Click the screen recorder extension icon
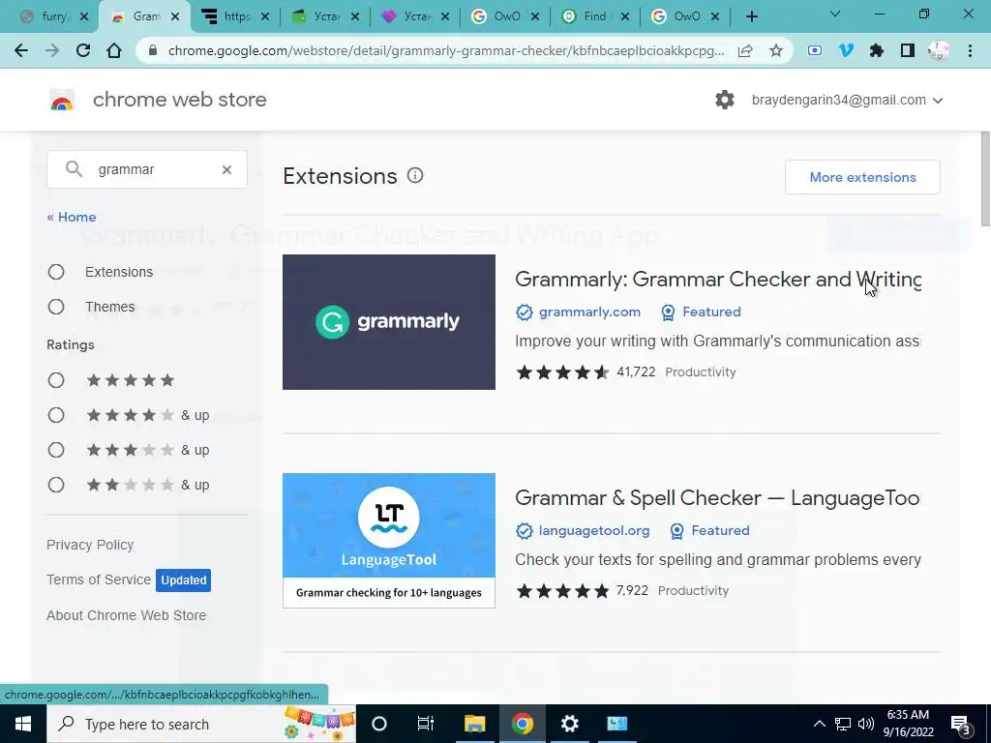This screenshot has width=991, height=743. [815, 50]
